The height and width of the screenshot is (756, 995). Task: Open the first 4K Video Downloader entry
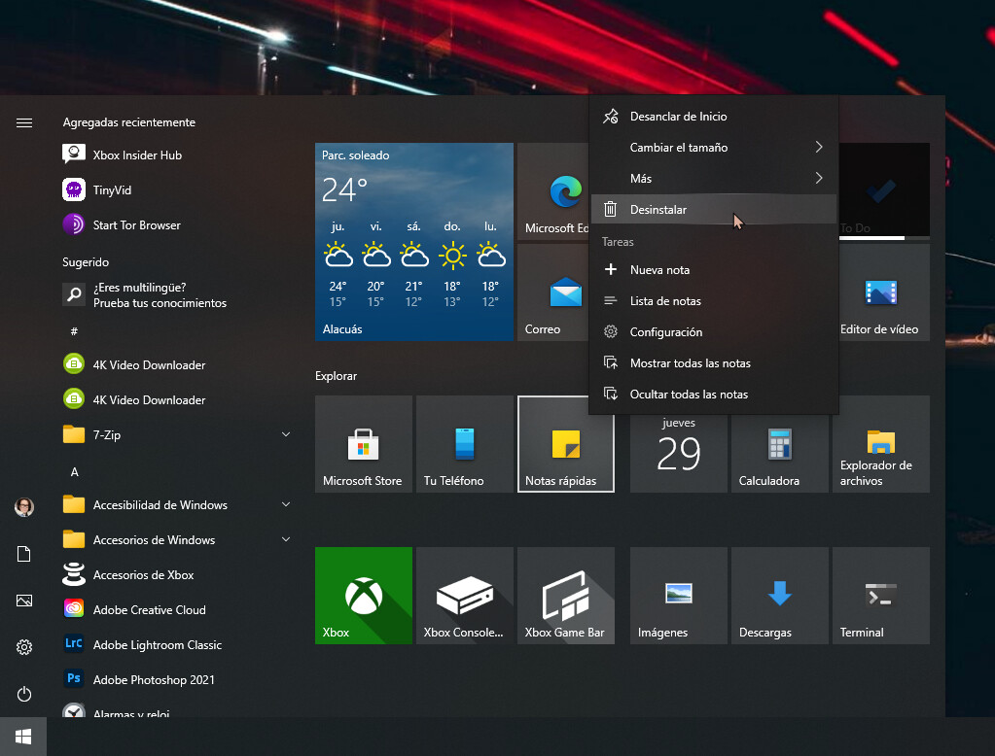178,364
